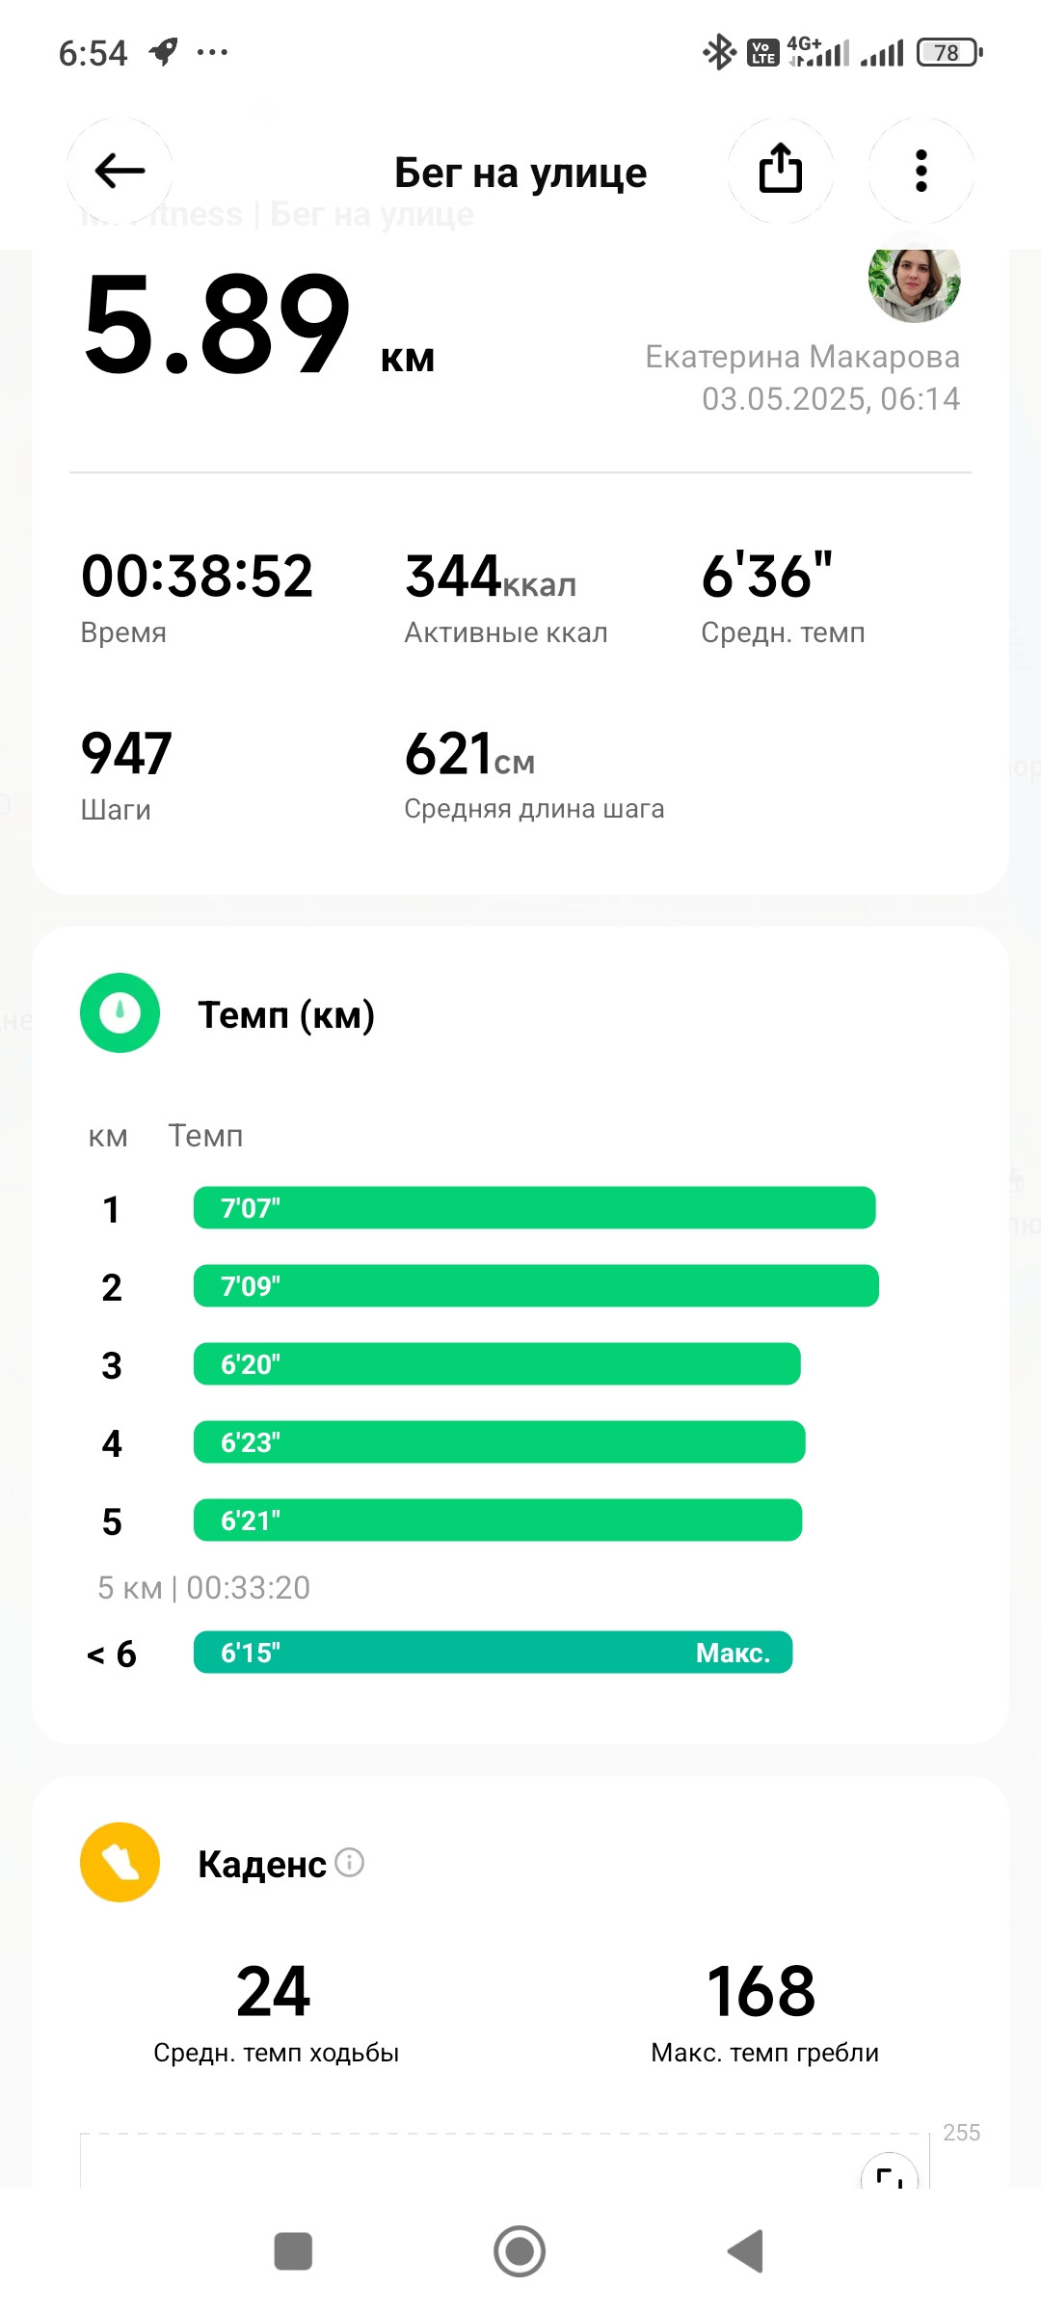1041x2314 pixels.
Task: Open the Каденс info circle icon
Action: 349,1863
